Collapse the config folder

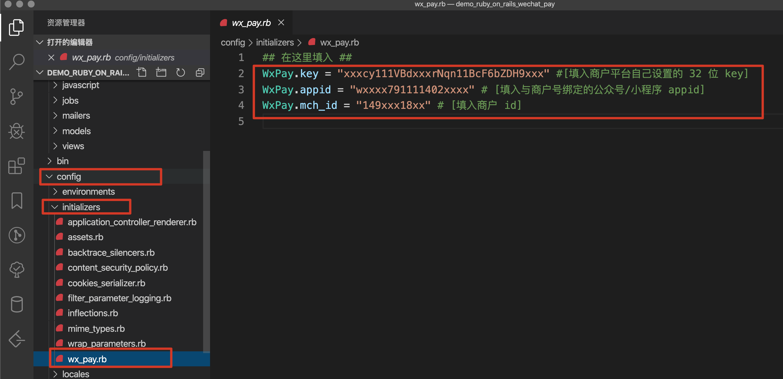(x=69, y=177)
